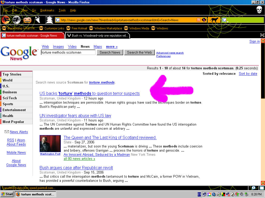Open the Windows Media bookmark

(x=137, y=28)
